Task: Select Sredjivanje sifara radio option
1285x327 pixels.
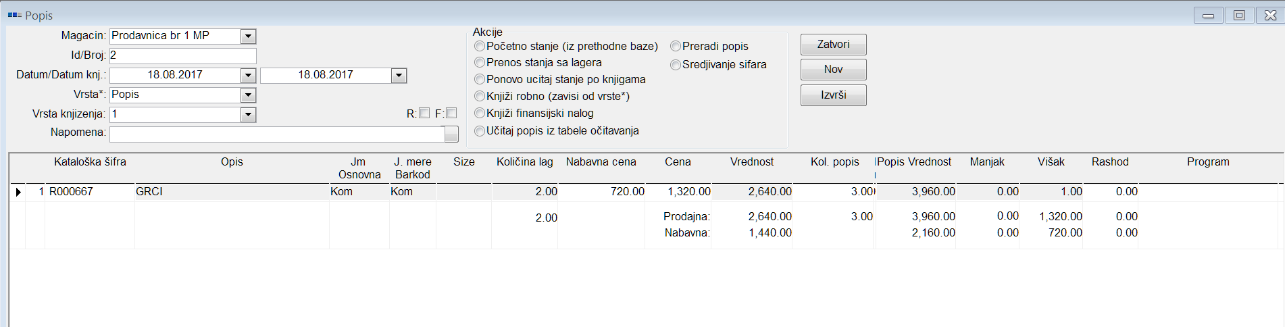Action: click(676, 65)
